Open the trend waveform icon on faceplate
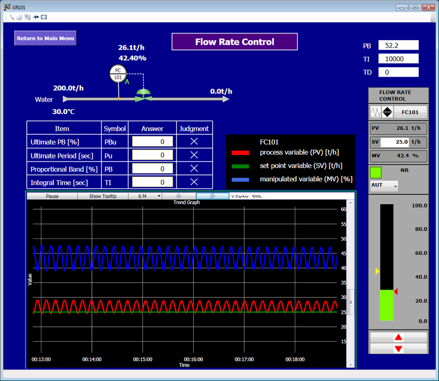This screenshot has height=381, width=439. [375, 112]
